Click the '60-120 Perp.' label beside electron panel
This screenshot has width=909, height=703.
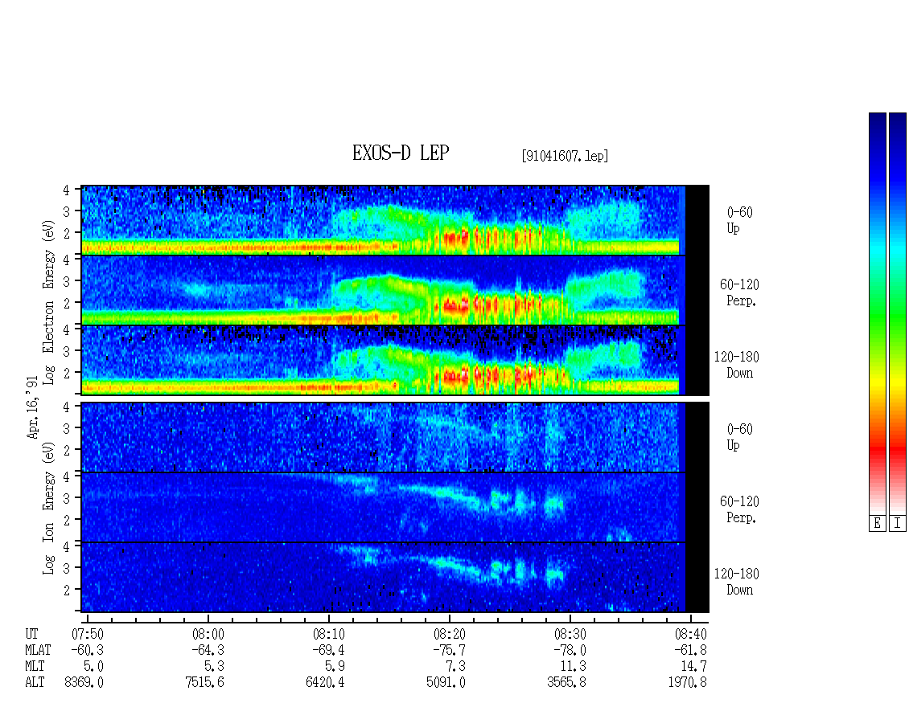pos(739,292)
